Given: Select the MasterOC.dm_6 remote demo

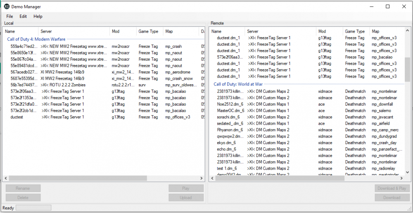Looking at the screenshot, I should pos(230,111).
